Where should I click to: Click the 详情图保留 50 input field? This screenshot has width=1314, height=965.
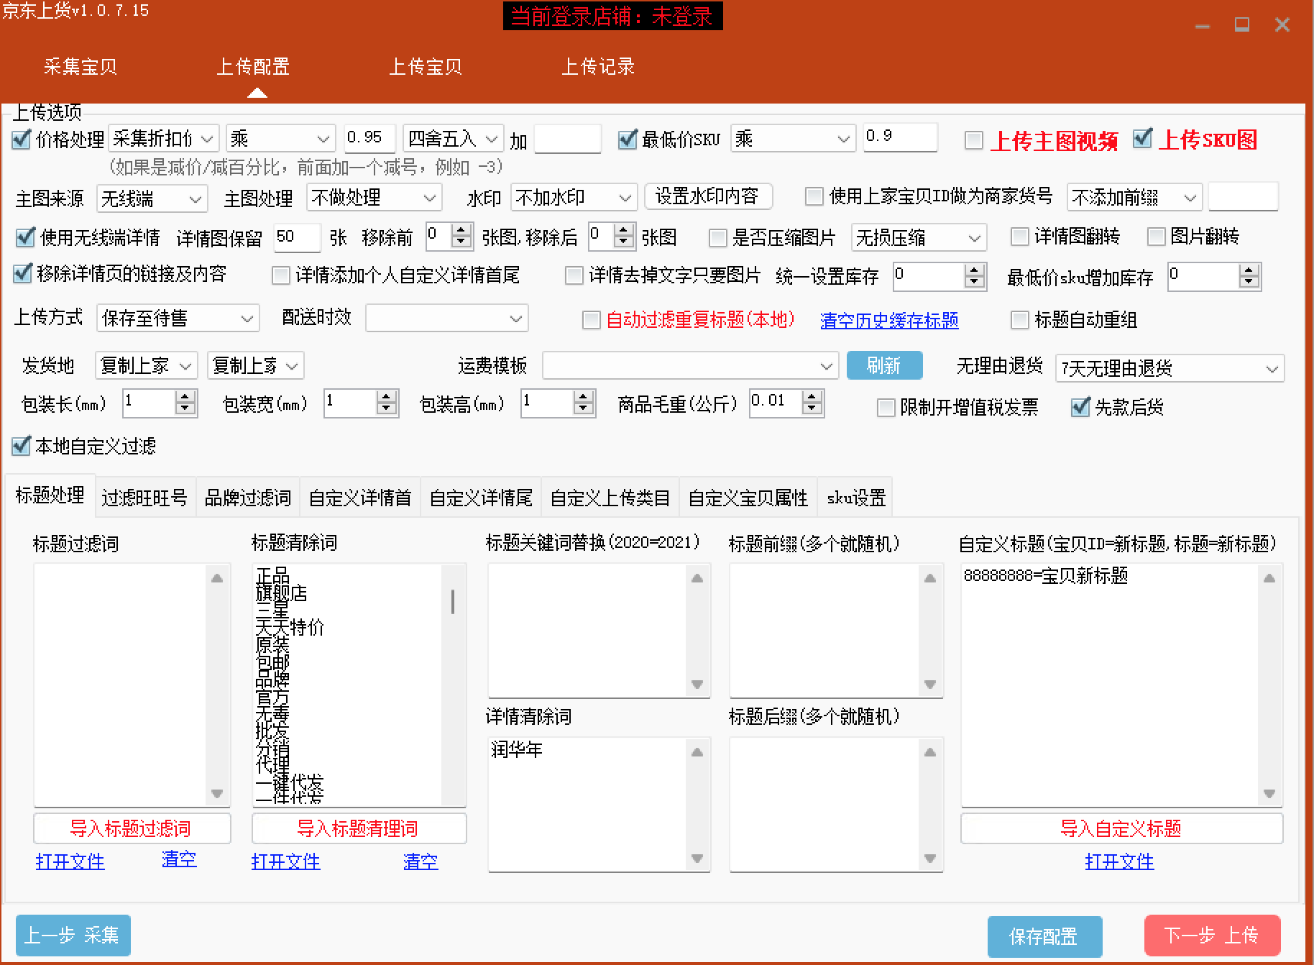[x=297, y=237]
